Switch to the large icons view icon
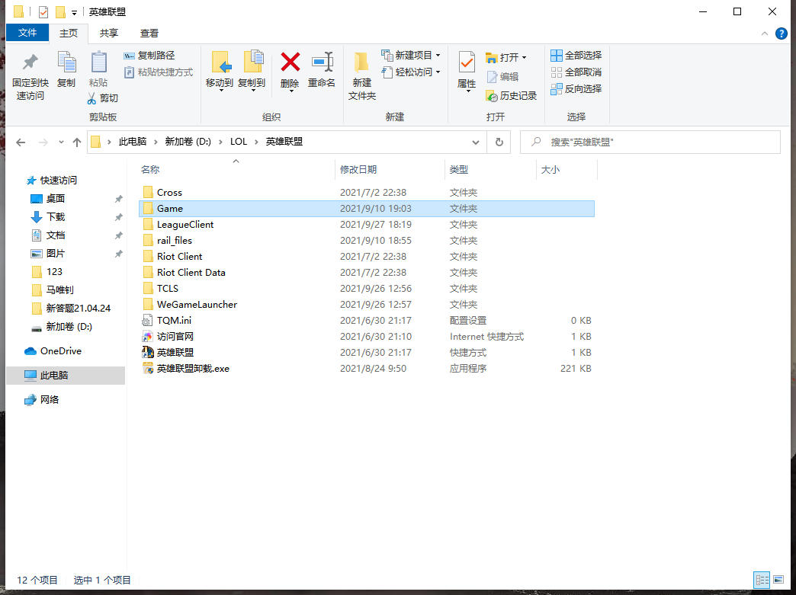The width and height of the screenshot is (796, 595). 778,579
